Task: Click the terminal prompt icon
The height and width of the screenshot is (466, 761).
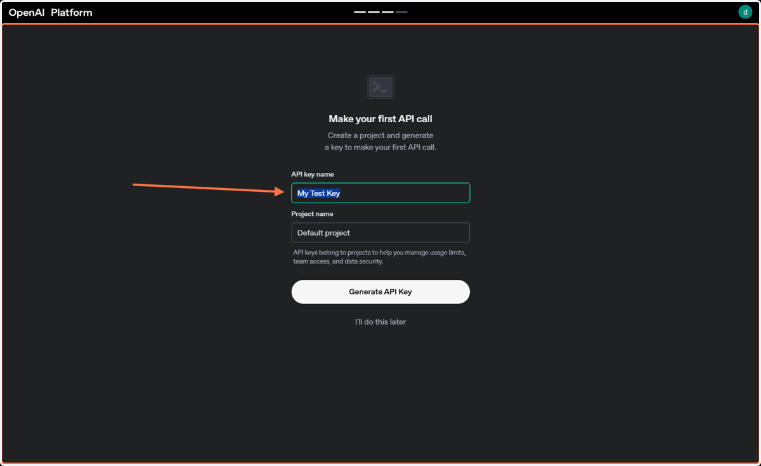Action: 380,87
